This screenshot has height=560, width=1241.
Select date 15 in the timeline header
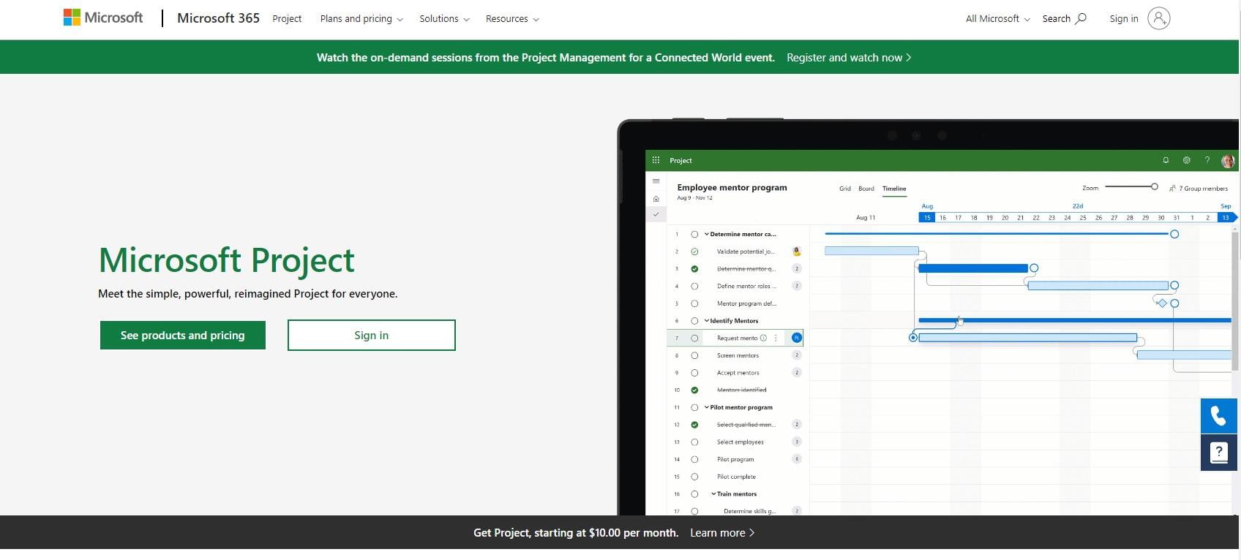tap(927, 218)
